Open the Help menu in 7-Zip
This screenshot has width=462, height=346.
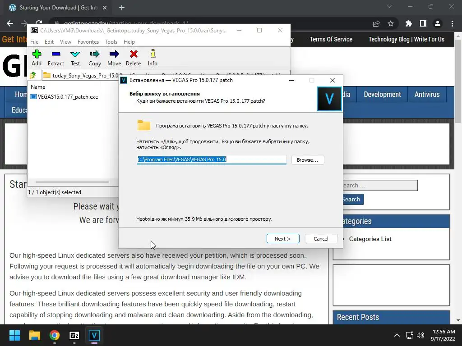[129, 42]
